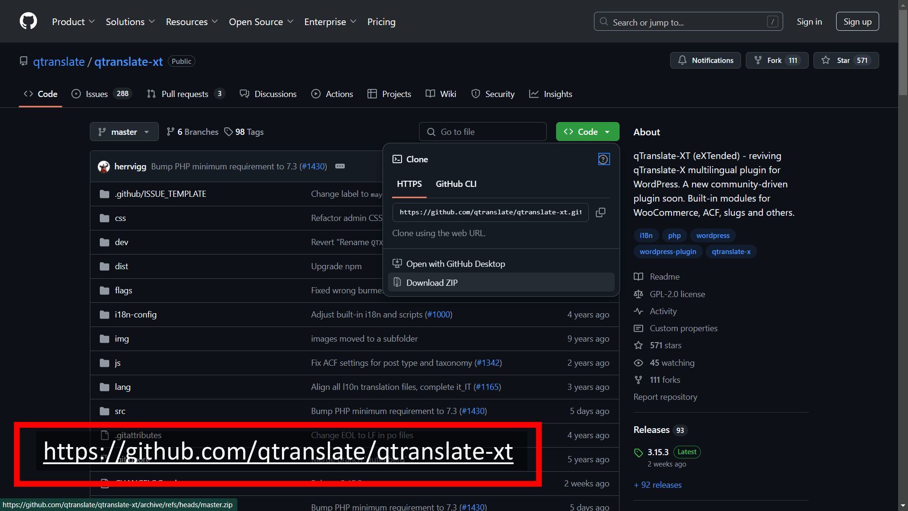This screenshot has height=511, width=908.
Task: Switch to the Issues tab
Action: click(101, 94)
